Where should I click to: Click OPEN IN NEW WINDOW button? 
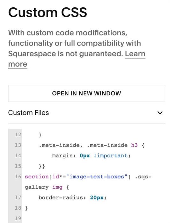pos(86,93)
